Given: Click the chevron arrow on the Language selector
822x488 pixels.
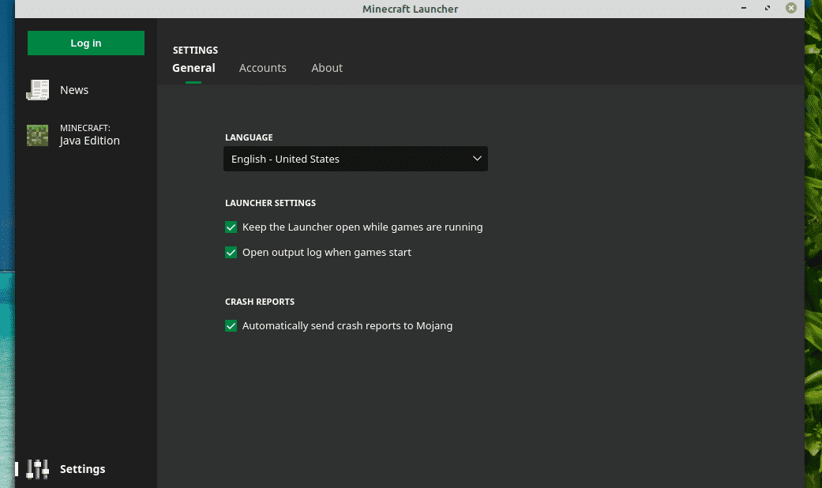Looking at the screenshot, I should 477,159.
